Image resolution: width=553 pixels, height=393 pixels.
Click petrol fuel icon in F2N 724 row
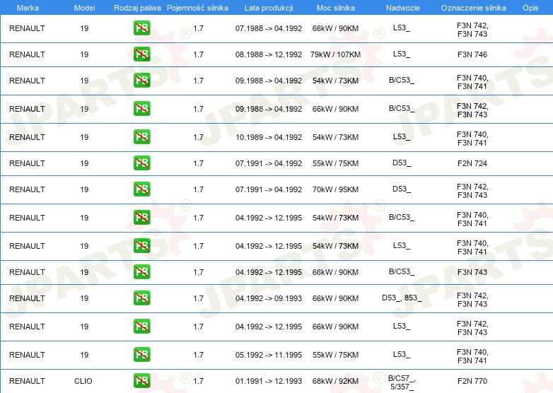tap(141, 163)
